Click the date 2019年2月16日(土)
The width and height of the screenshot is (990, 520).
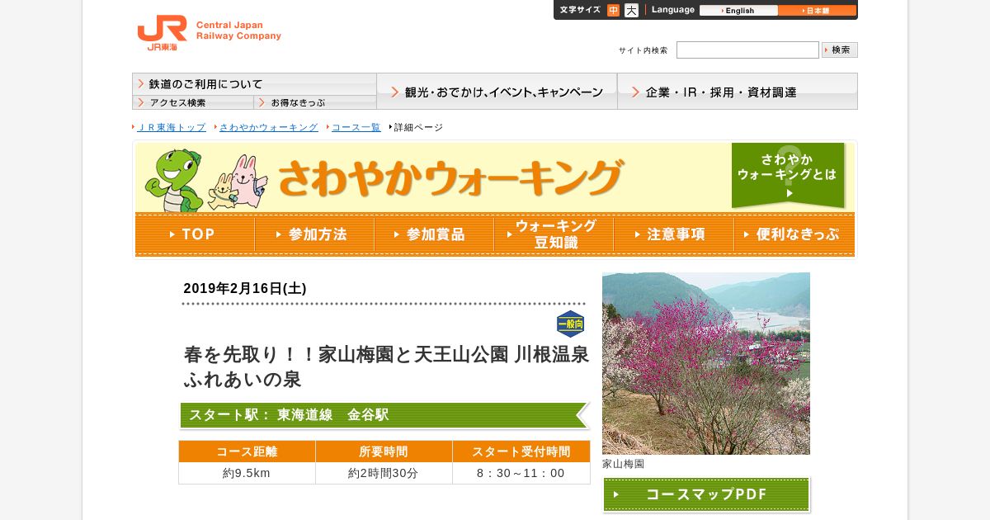(245, 288)
